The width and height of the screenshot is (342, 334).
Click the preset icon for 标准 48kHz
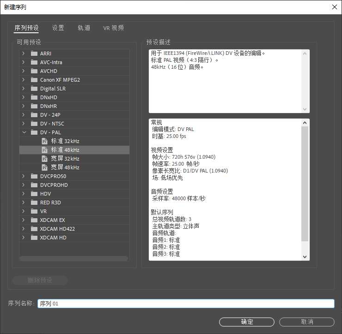(x=44, y=150)
